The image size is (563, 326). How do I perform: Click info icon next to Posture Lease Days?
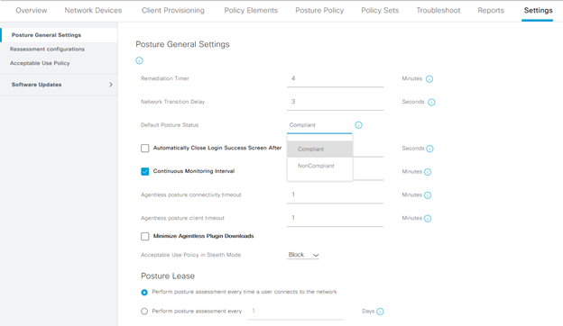pos(380,312)
